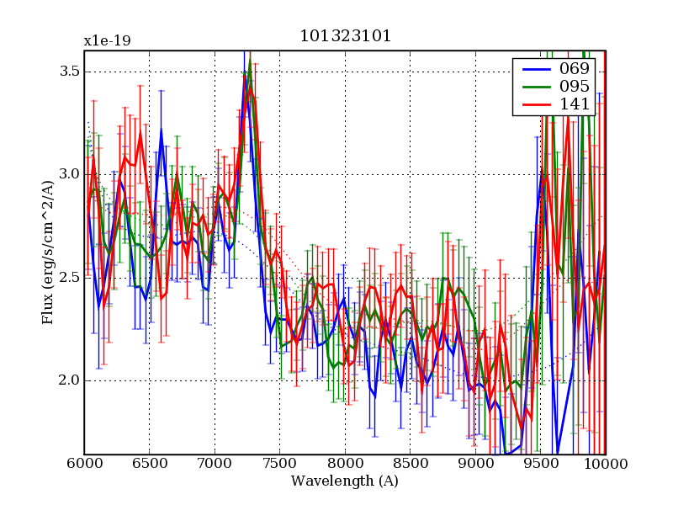Click the x1e-19 exponent label
Screen dimensions: 673x505
coord(107,40)
